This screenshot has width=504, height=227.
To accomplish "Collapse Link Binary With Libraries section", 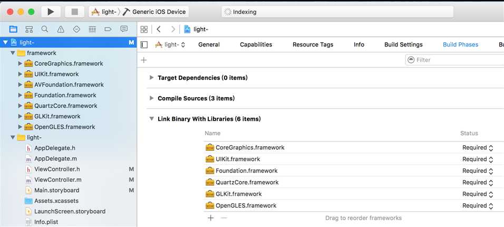I will point(152,119).
